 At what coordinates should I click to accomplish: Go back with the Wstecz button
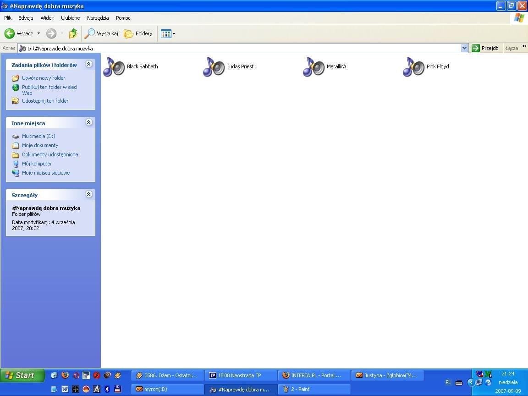coord(18,33)
